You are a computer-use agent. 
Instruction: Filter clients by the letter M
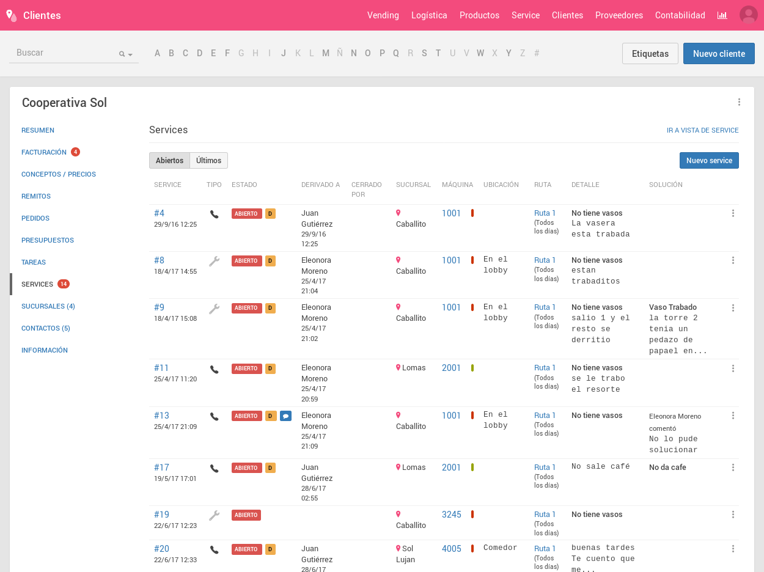point(326,53)
